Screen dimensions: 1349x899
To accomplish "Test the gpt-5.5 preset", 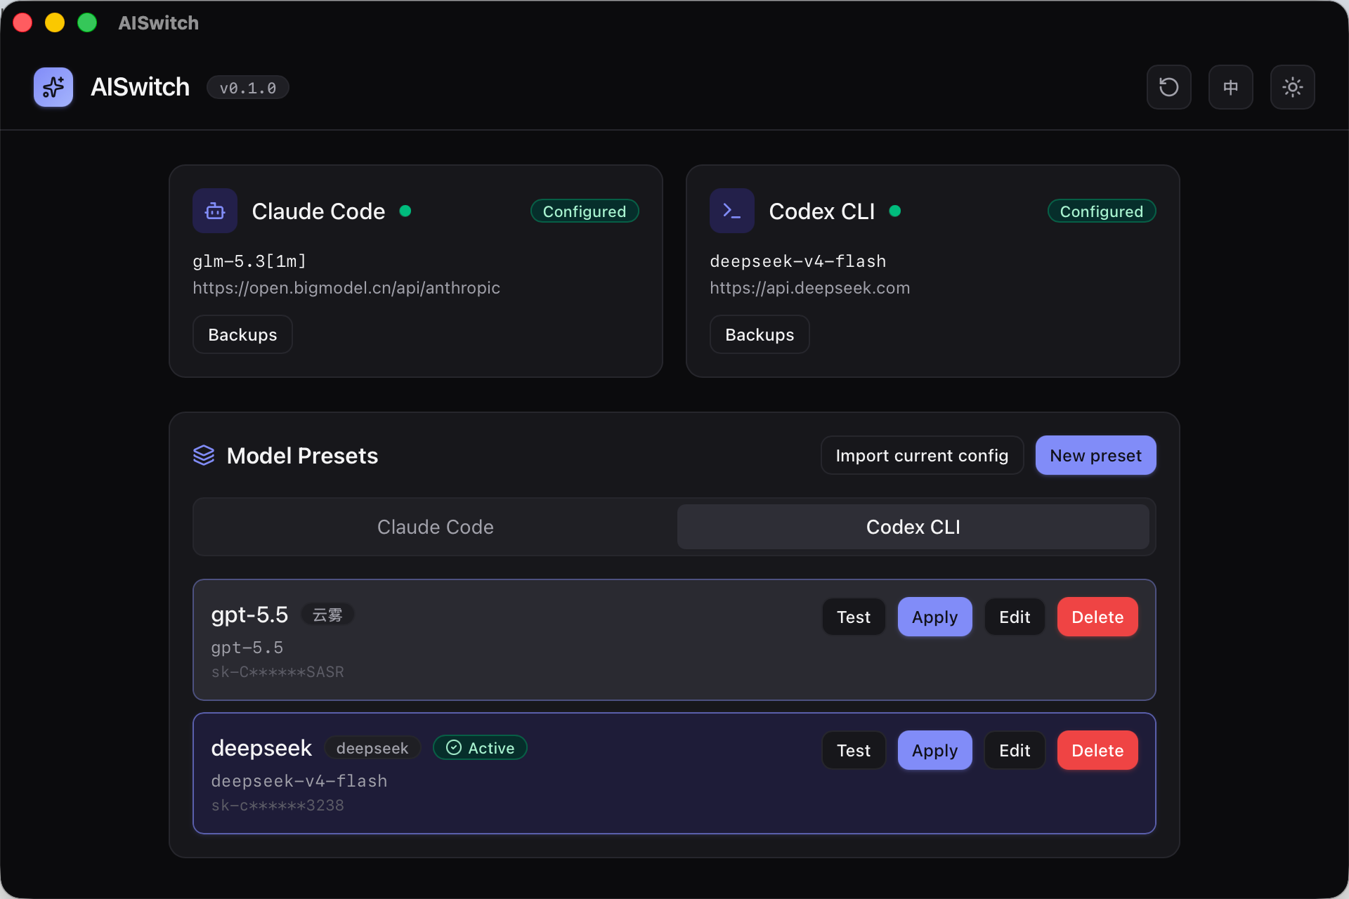I will click(x=854, y=617).
